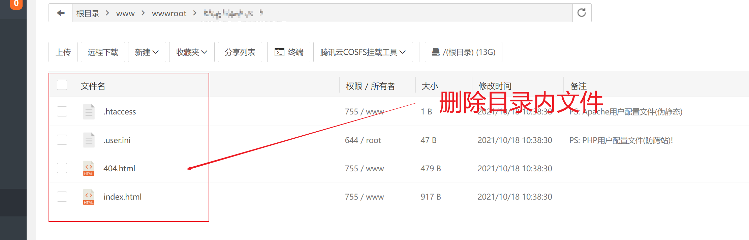Click the Apache用户配置文件(伪静态) note
749x240 pixels.
pyautogui.click(x=626, y=112)
